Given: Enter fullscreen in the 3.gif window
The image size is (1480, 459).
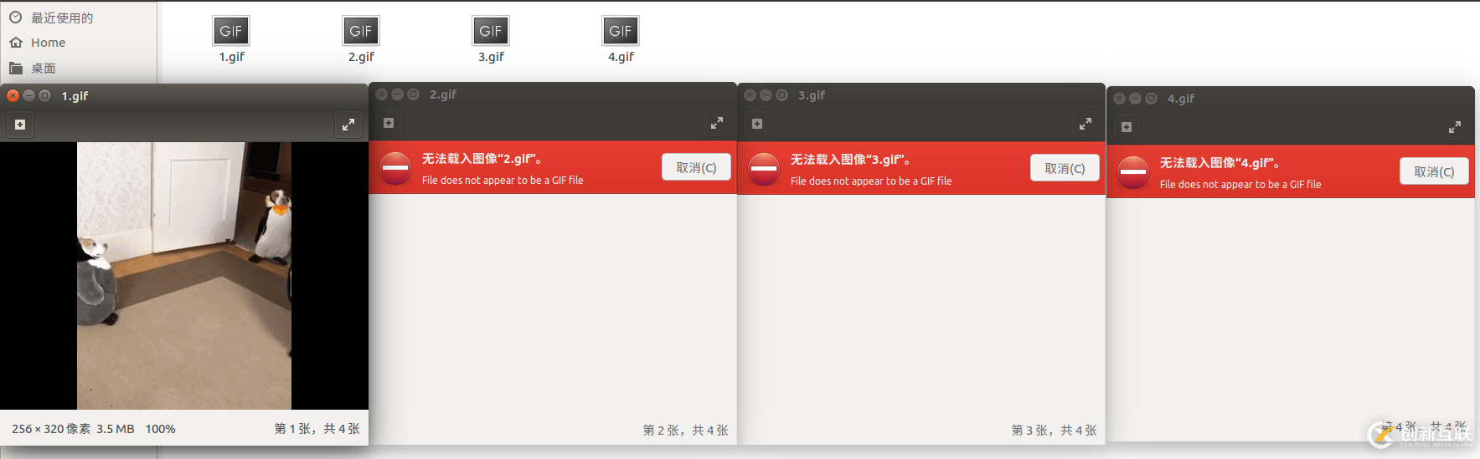Looking at the screenshot, I should 1086,124.
